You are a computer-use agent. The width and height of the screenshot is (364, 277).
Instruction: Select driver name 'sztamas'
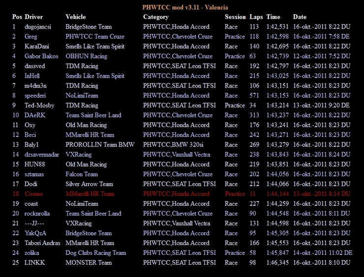tap(34, 174)
